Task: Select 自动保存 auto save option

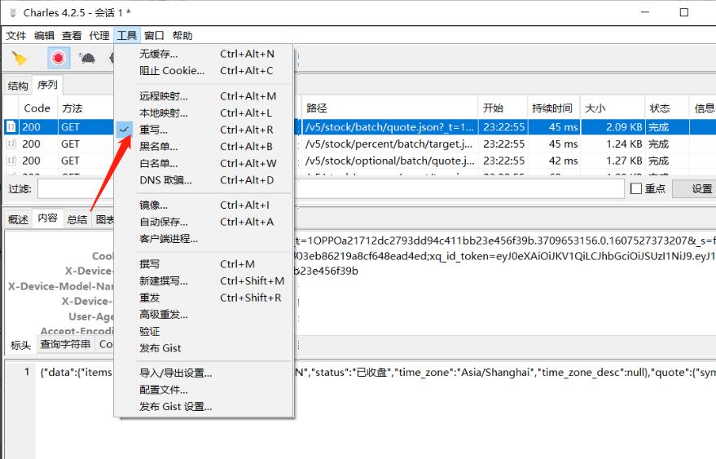Action: click(x=204, y=223)
